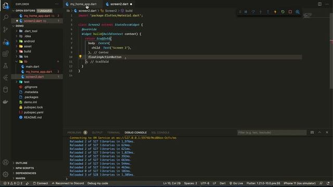Split the editor to the right

click(319, 4)
